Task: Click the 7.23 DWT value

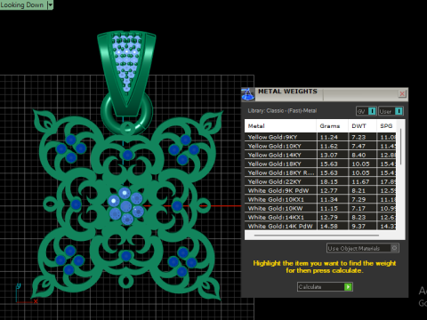Action: (x=359, y=137)
